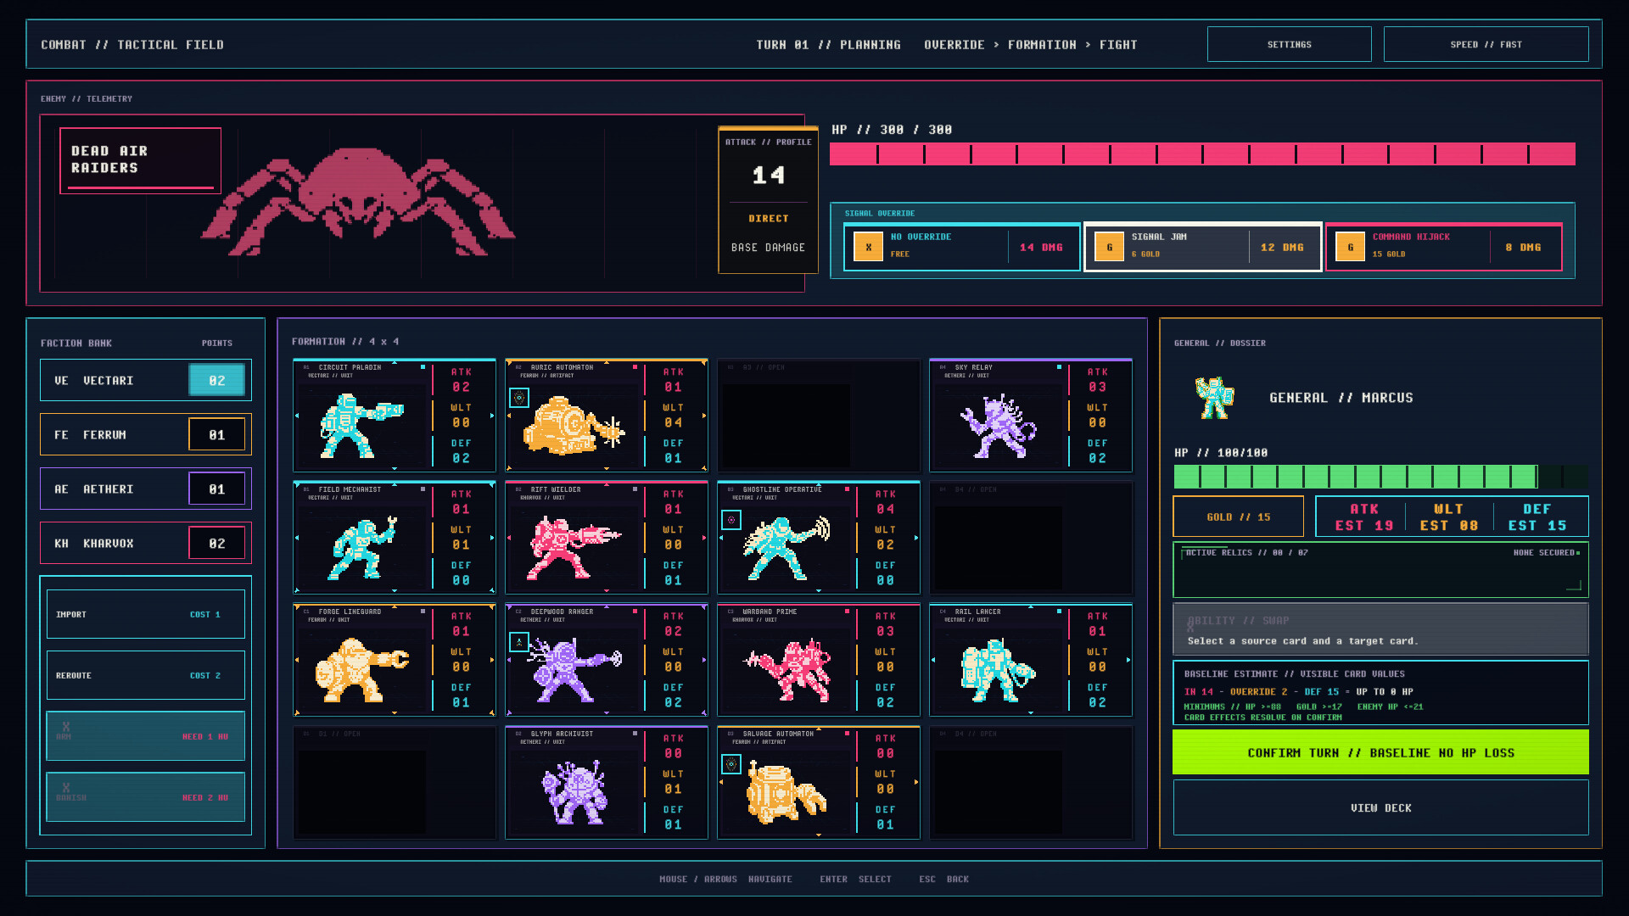Use the Import action costing 1
Screen dimensions: 1629x916
pyautogui.click(x=146, y=614)
